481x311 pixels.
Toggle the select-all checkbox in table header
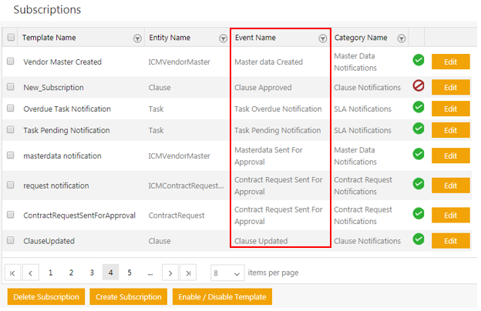coord(11,38)
